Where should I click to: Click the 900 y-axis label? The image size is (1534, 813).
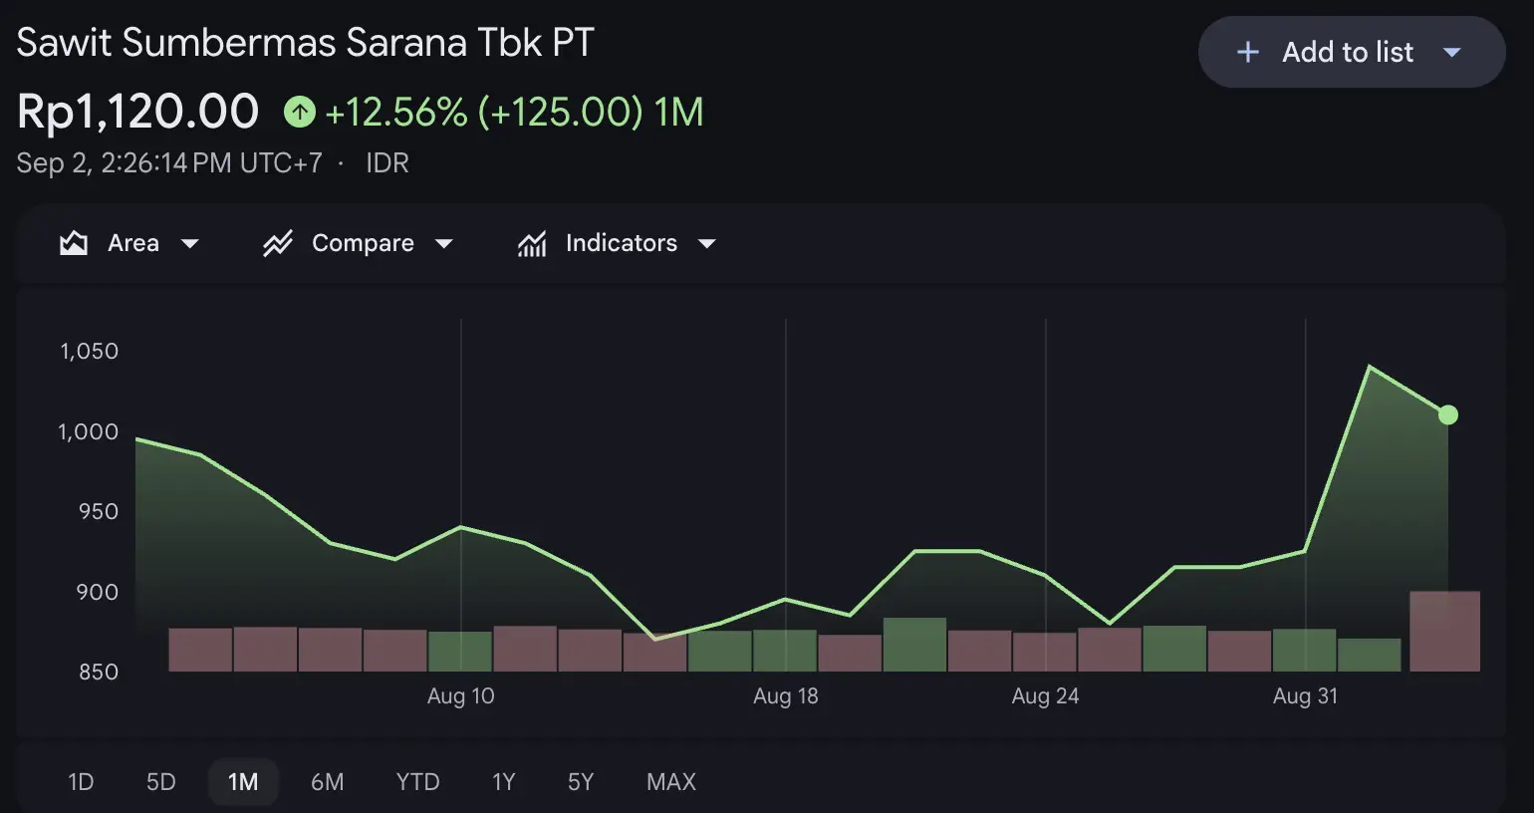pos(98,592)
